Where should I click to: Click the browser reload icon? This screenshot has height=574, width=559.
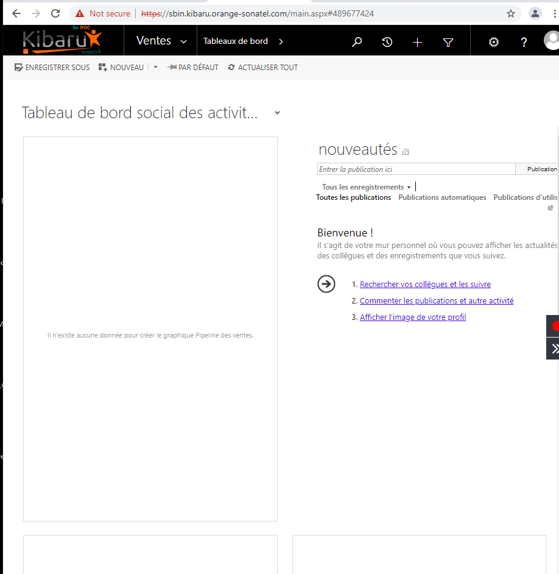coord(55,13)
